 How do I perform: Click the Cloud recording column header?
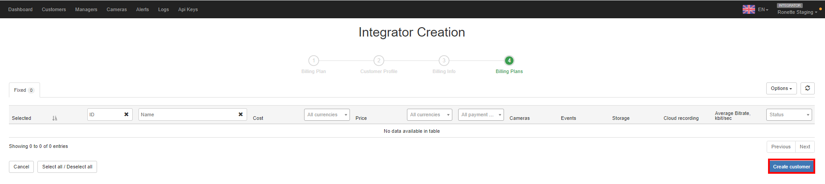(x=681, y=118)
